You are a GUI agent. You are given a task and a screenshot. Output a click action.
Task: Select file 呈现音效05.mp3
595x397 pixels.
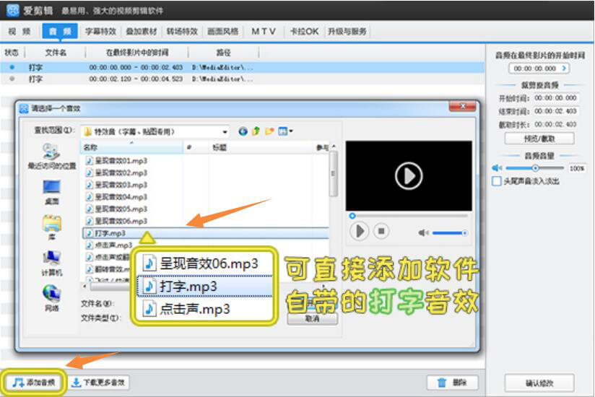tap(116, 209)
